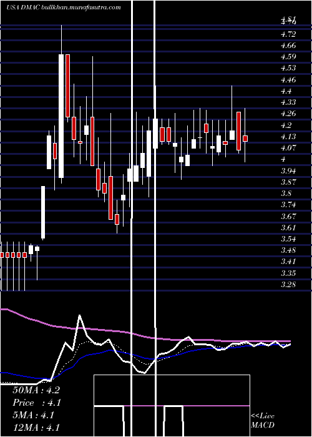Click the 4.4 price axis label

coord(286,91)
